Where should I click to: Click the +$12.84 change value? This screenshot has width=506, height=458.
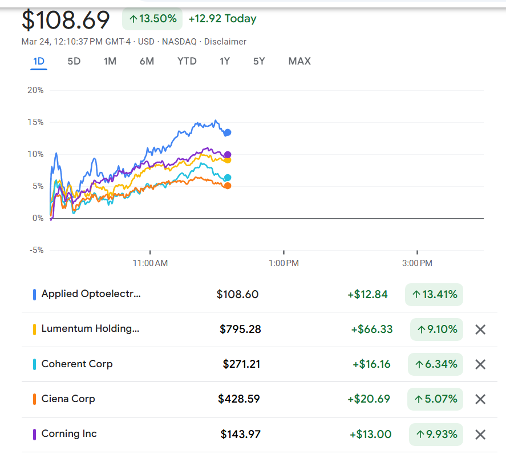(x=367, y=295)
